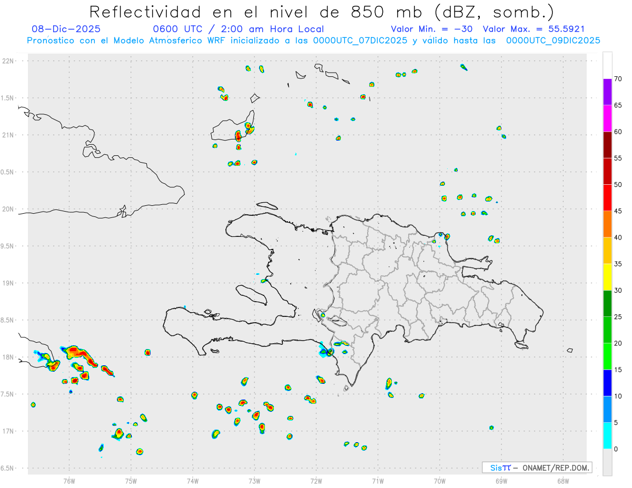The height and width of the screenshot is (488, 632).
Task: Pick the gold 35–40 dBZ colorbar segment
Action: pyautogui.click(x=607, y=251)
